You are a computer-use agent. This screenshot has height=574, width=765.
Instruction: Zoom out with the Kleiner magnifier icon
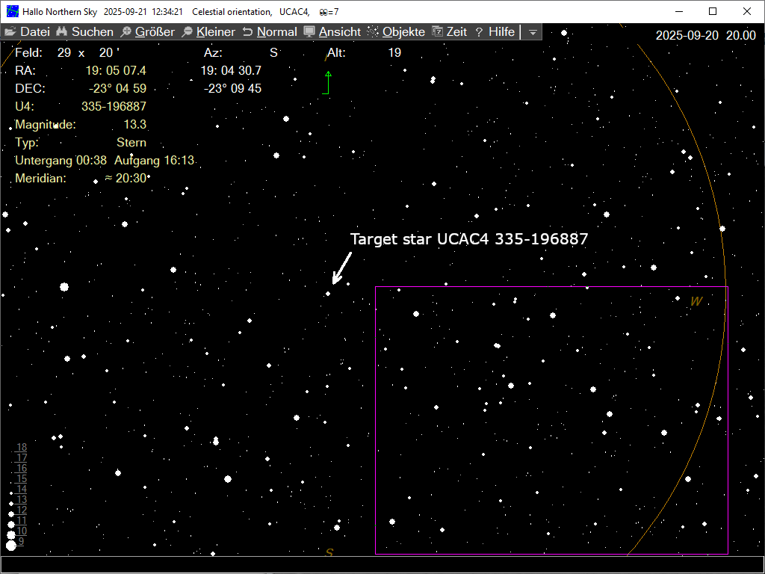tap(187, 32)
